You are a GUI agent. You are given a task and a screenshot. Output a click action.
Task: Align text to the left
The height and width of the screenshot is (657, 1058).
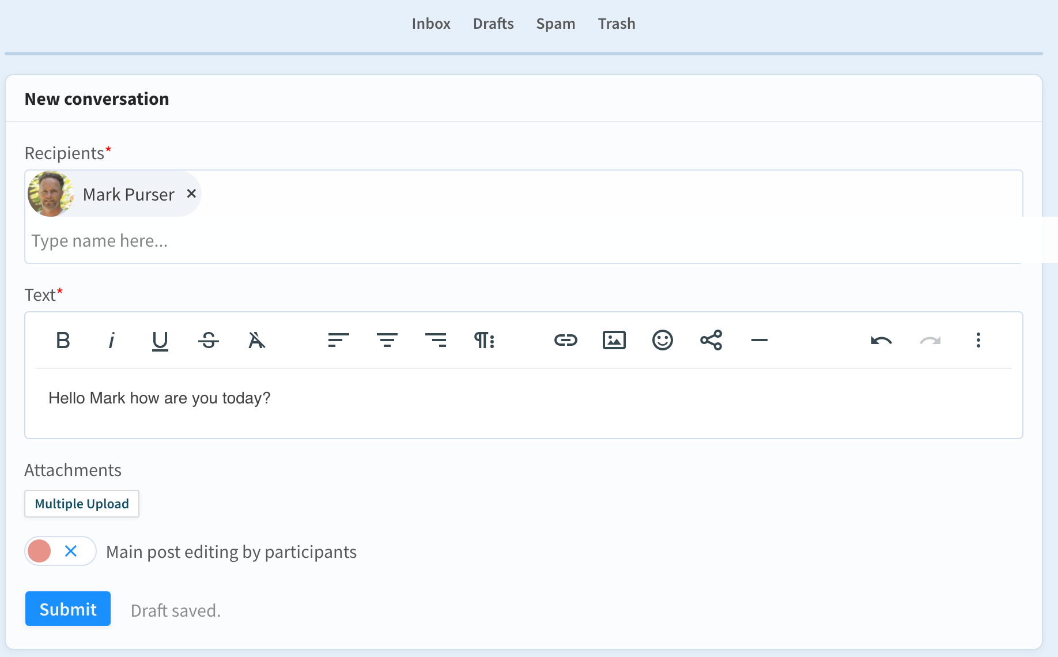click(338, 341)
